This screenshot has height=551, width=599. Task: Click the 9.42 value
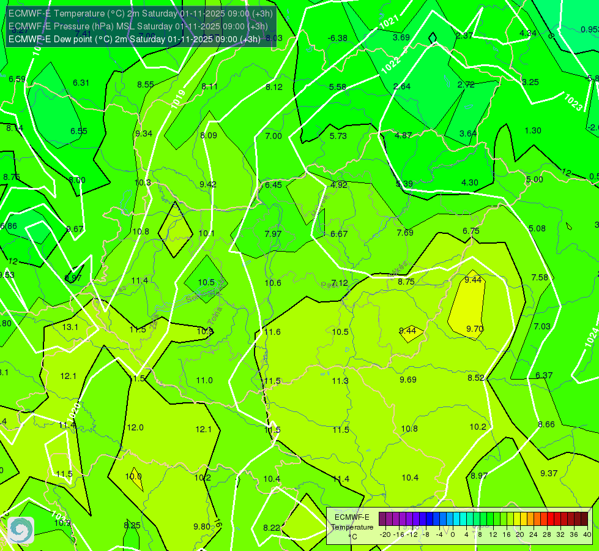pos(208,184)
